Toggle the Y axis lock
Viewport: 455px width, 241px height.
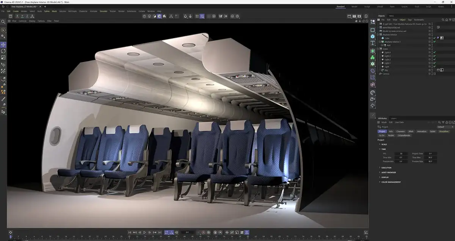coord(22,16)
